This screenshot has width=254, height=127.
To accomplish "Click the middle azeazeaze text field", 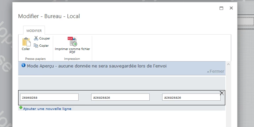I will (x=120, y=97).
